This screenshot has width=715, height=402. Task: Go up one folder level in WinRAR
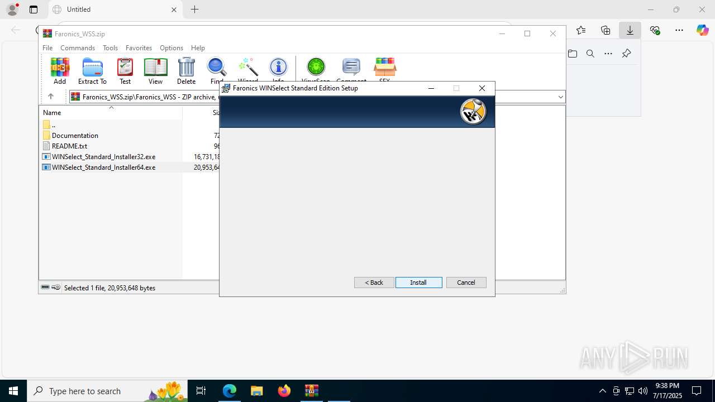coord(50,97)
